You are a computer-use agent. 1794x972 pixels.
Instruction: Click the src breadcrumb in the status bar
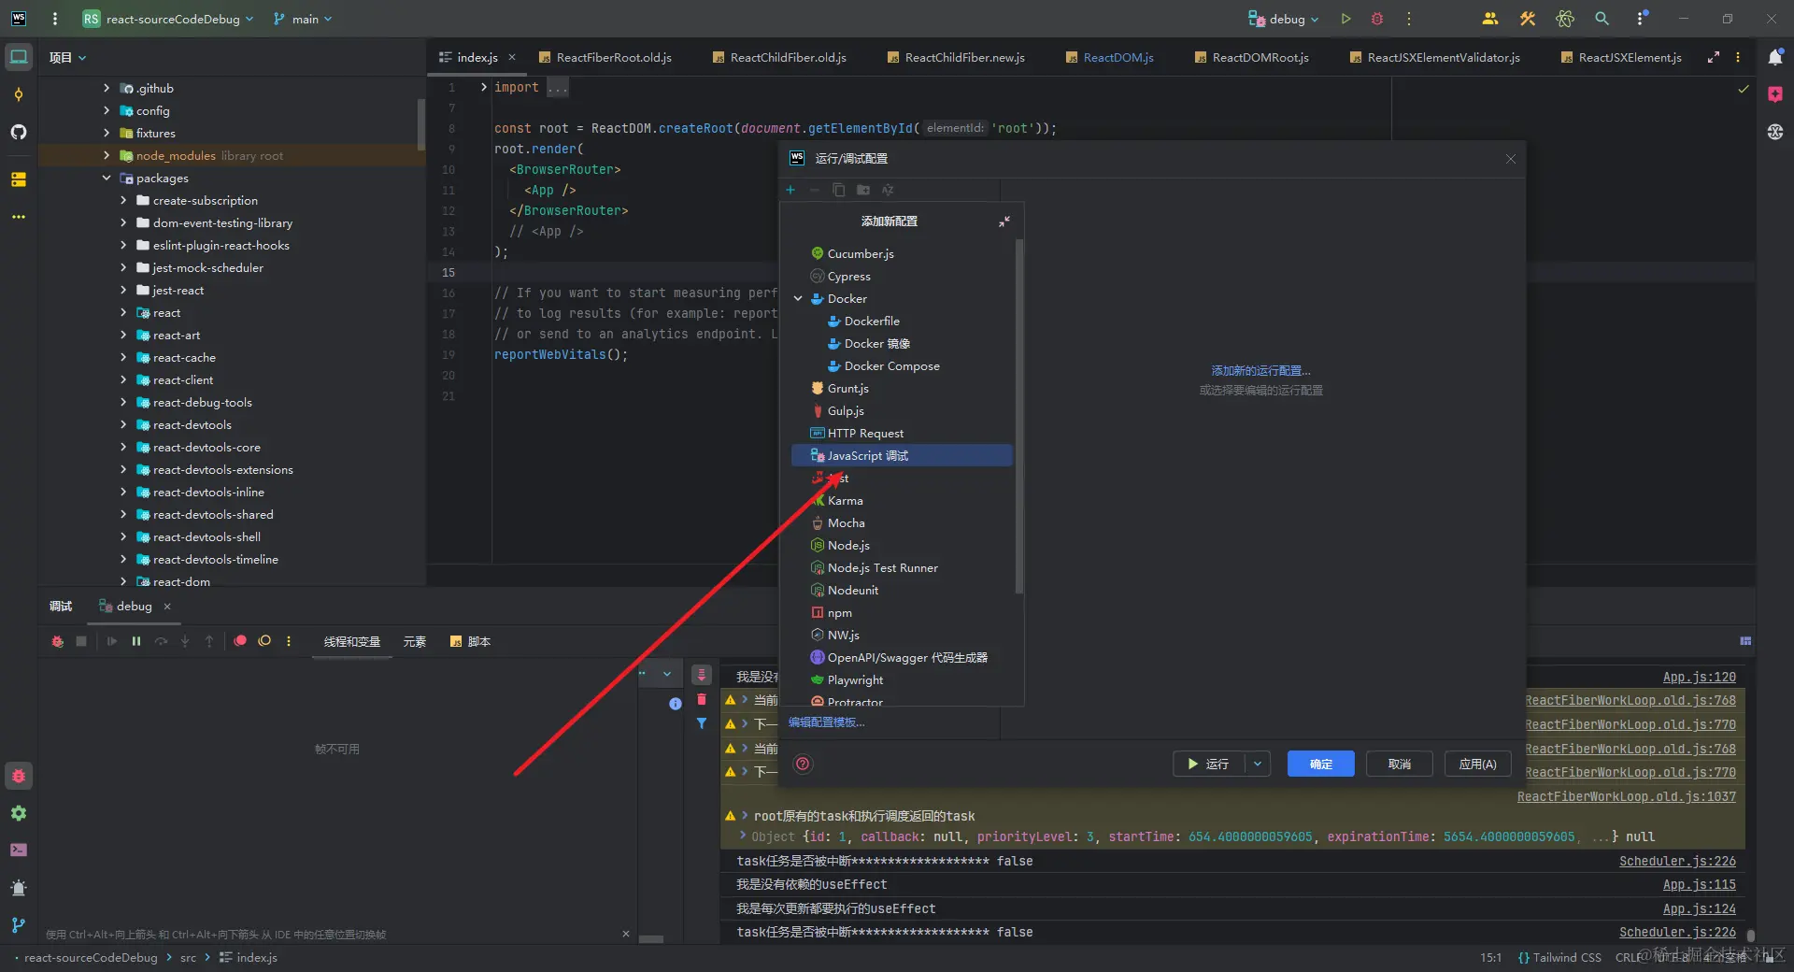188,957
